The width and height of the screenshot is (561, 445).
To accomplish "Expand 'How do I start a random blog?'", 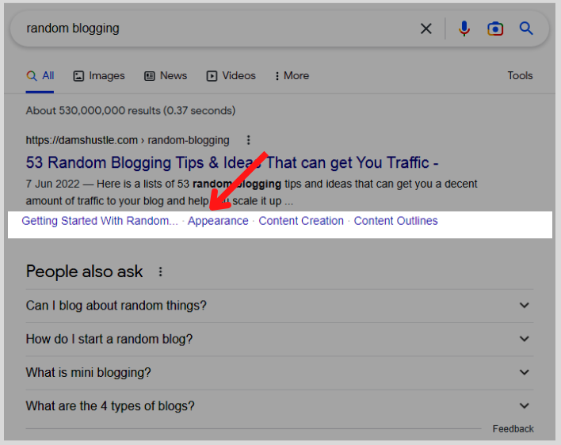I will [280, 339].
